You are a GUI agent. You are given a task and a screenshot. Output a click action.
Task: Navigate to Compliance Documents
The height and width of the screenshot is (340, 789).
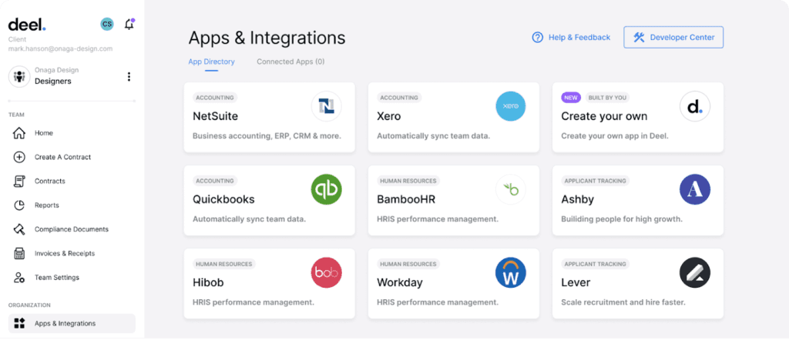(71, 229)
